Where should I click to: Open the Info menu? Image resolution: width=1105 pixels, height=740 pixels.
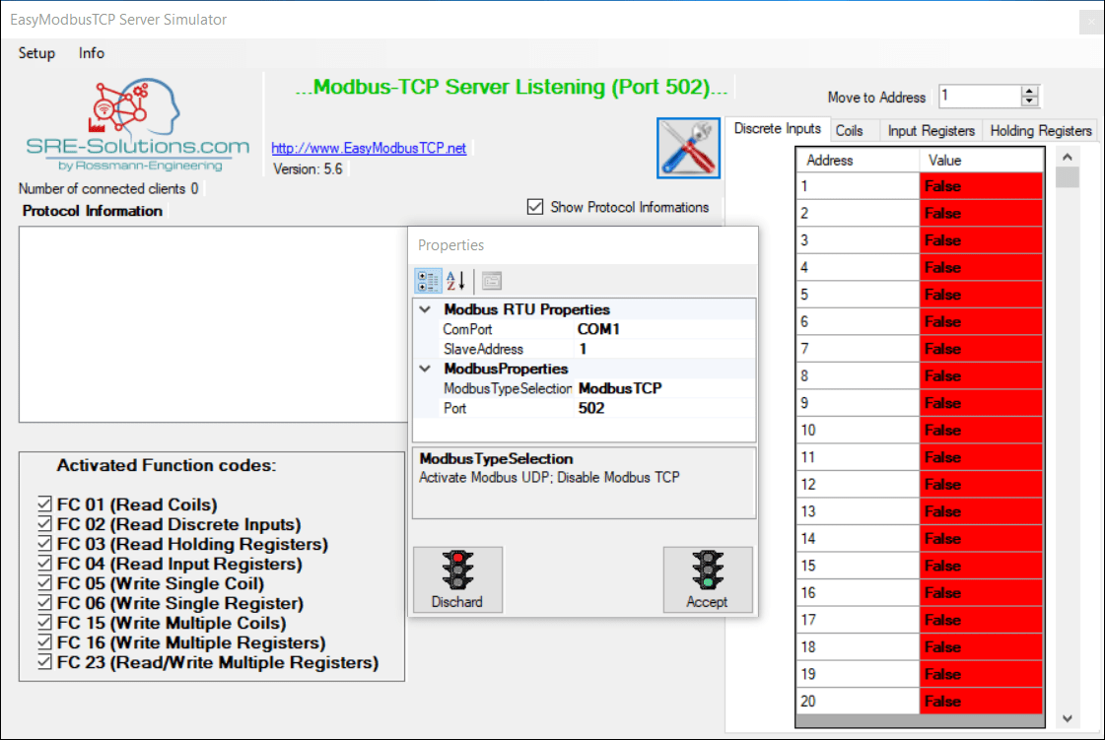click(91, 53)
